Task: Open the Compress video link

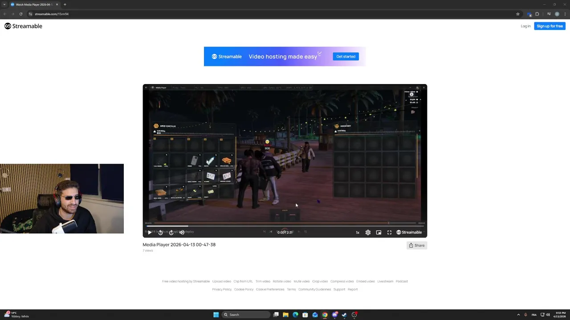Action: tap(342, 281)
